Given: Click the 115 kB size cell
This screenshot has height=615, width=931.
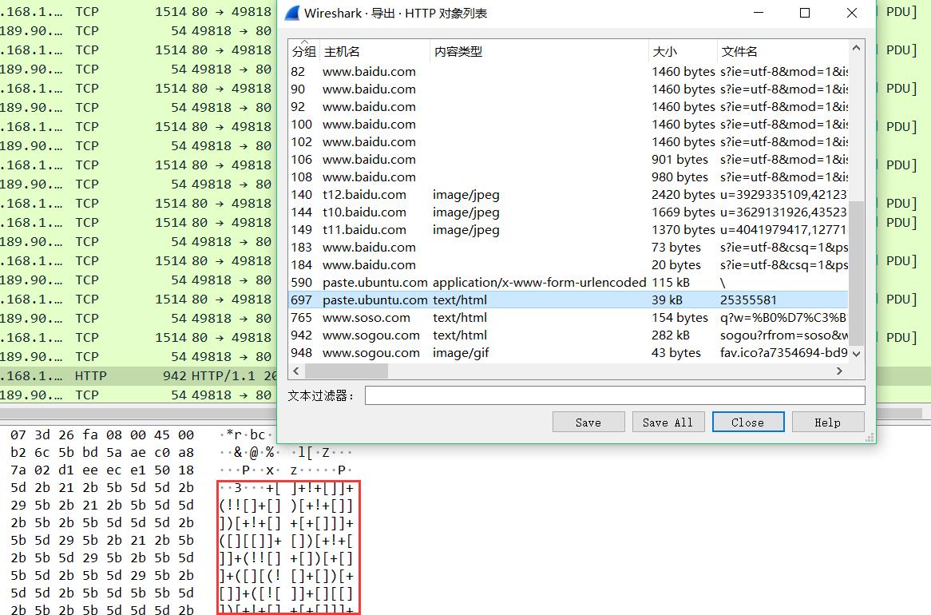Looking at the screenshot, I should coord(671,282).
